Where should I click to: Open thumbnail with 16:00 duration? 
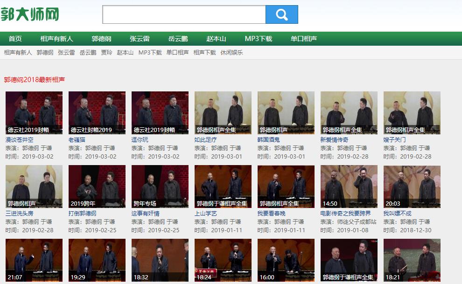click(x=286, y=260)
